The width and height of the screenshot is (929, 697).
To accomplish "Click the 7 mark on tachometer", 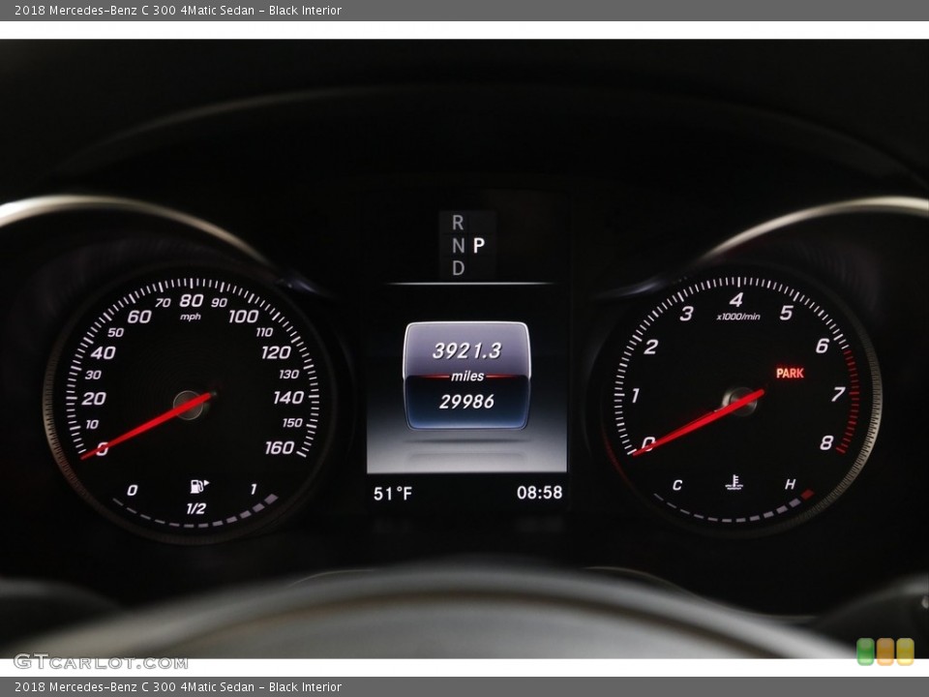I will [838, 394].
